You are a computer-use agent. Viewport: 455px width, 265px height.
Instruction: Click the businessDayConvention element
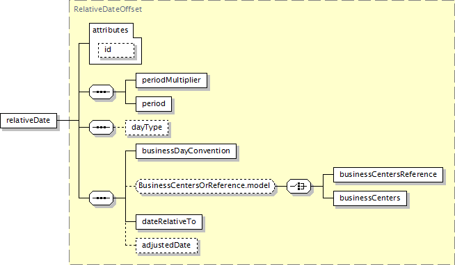186,151
